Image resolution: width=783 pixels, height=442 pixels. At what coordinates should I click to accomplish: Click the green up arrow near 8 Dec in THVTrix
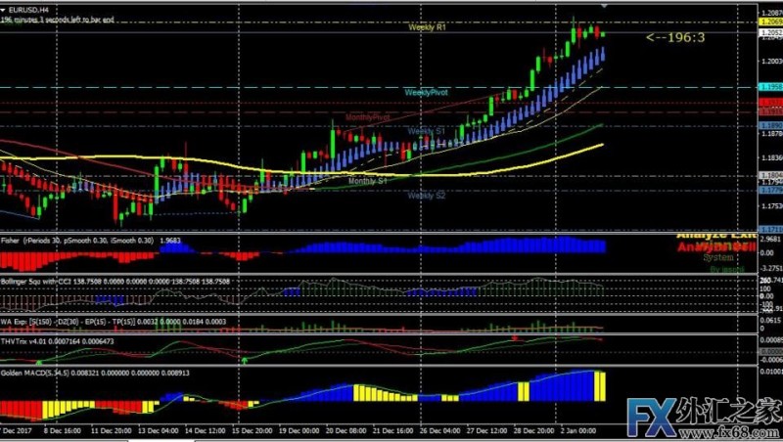point(39,362)
